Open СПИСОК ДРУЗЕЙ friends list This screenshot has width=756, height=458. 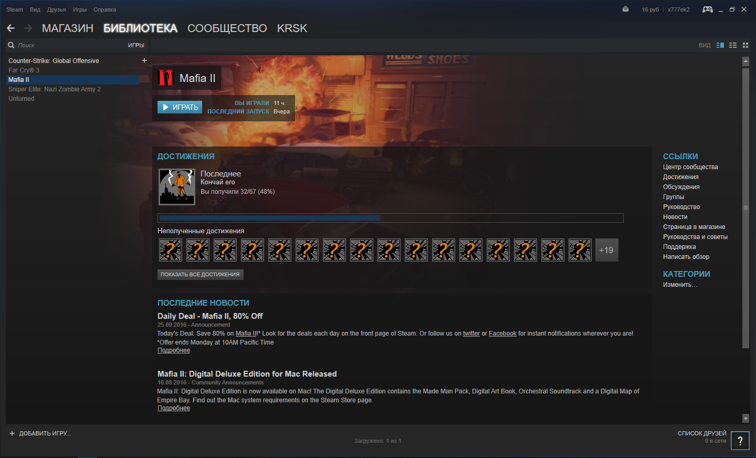point(702,433)
